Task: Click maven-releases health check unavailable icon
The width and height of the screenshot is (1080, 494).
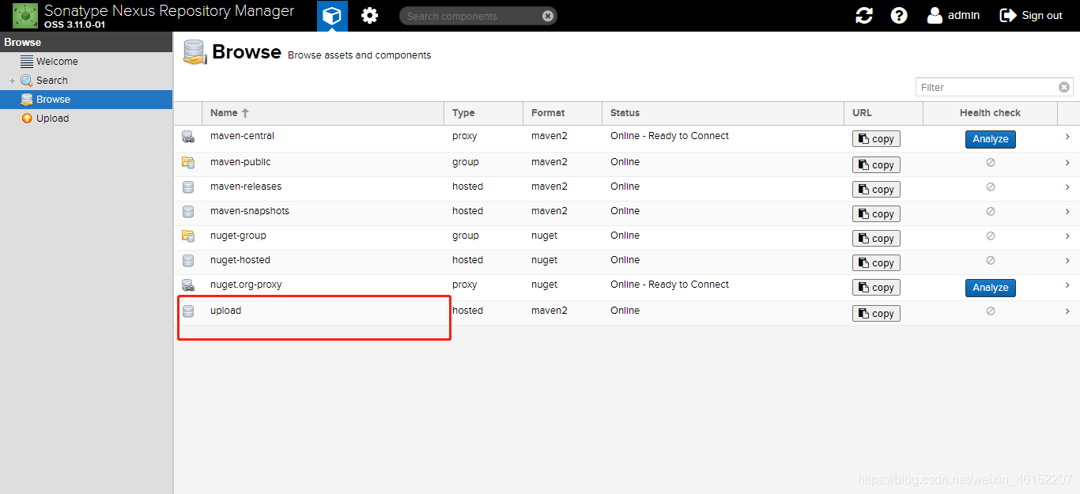Action: [990, 187]
